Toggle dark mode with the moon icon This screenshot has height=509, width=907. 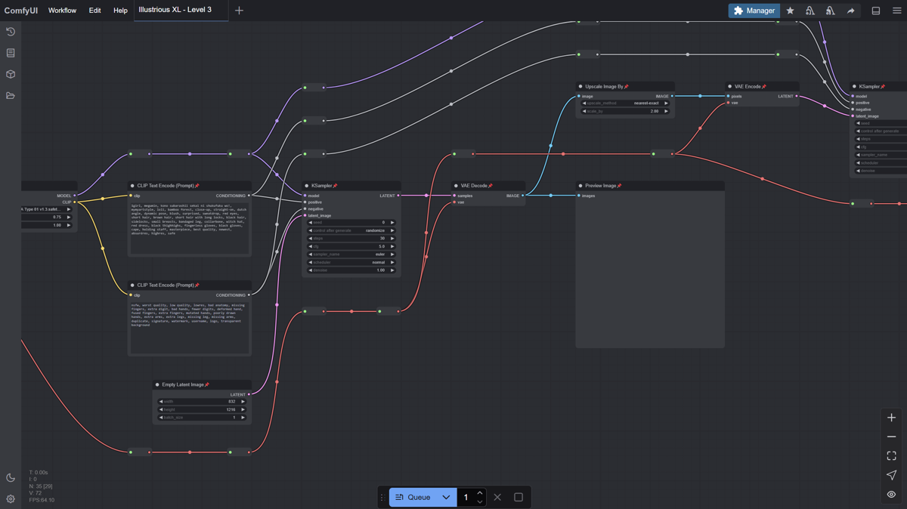[10, 478]
